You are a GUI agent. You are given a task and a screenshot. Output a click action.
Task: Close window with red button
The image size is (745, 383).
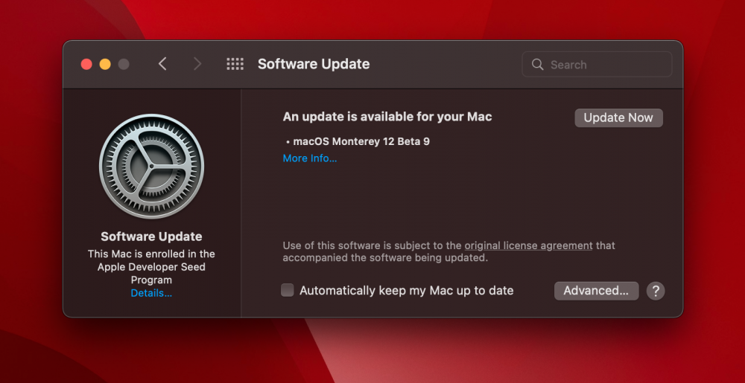pos(86,65)
